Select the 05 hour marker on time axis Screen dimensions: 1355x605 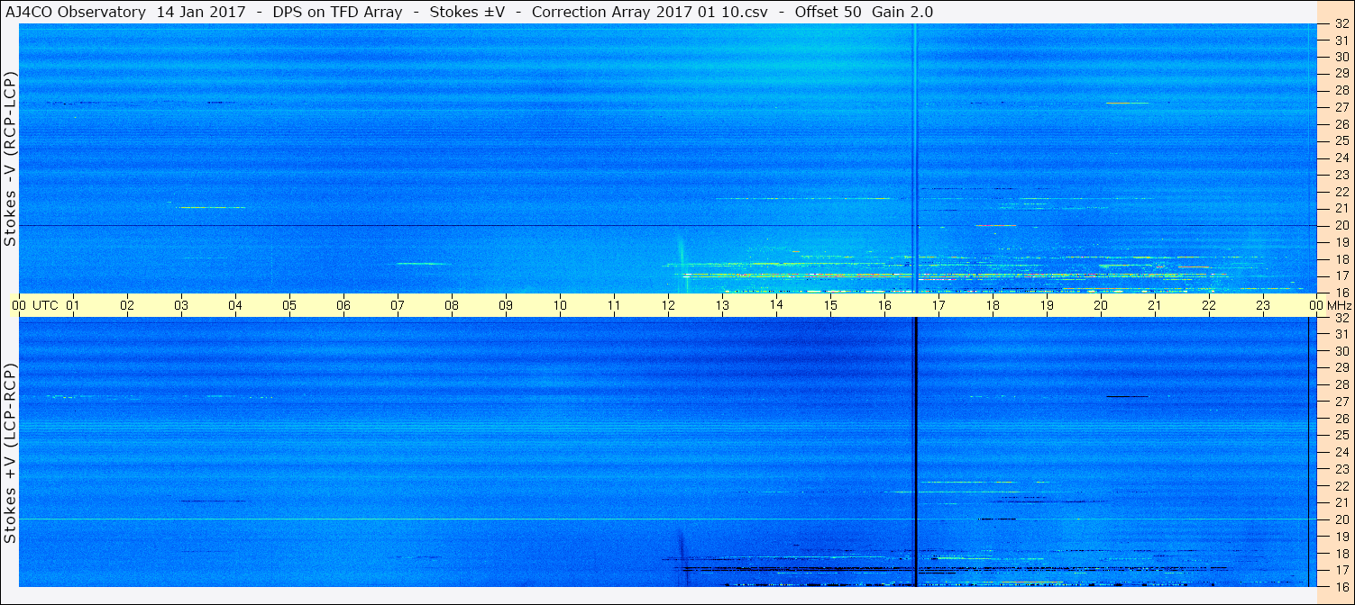tap(289, 305)
